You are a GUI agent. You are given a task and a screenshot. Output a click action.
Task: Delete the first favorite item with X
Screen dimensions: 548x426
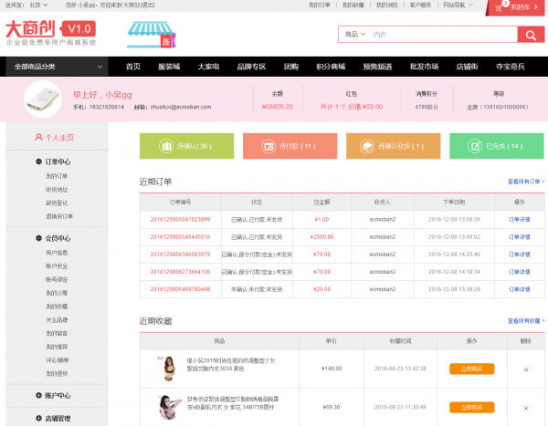point(525,369)
